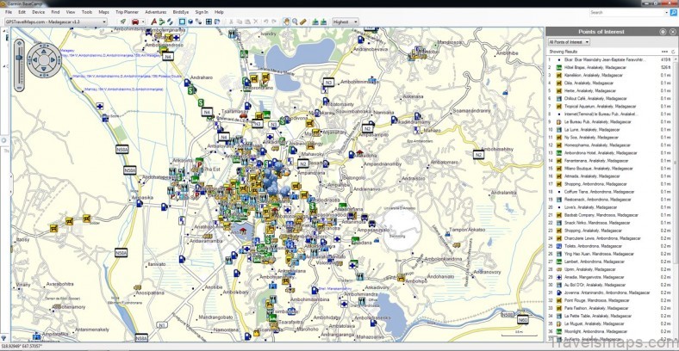
Task: Open the File menu
Action: [9, 12]
